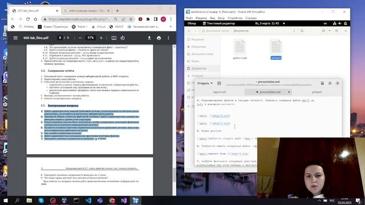Rotate the PDF counterclockwise
The height and width of the screenshot is (205, 365).
[123, 38]
